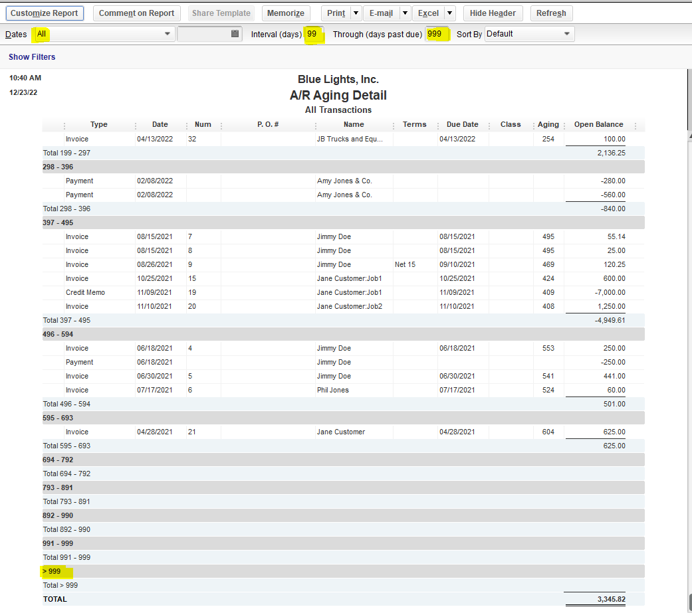Click Customize Report button
The image size is (692, 613).
coord(45,13)
